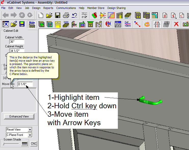189x150 pixels.
Task: Click the CNC button
Action: [x=34, y=144]
